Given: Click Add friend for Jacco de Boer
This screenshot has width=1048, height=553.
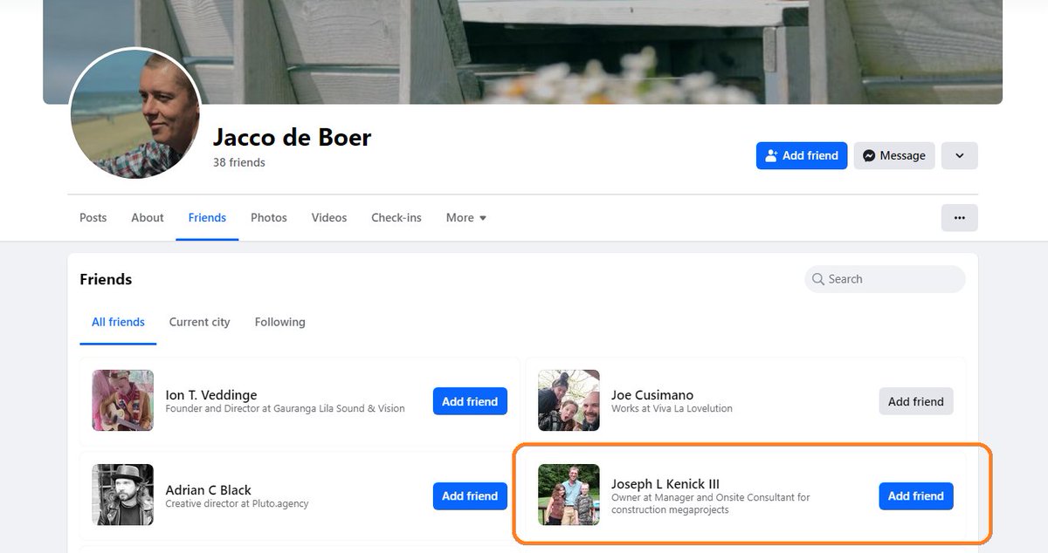Looking at the screenshot, I should 802,155.
